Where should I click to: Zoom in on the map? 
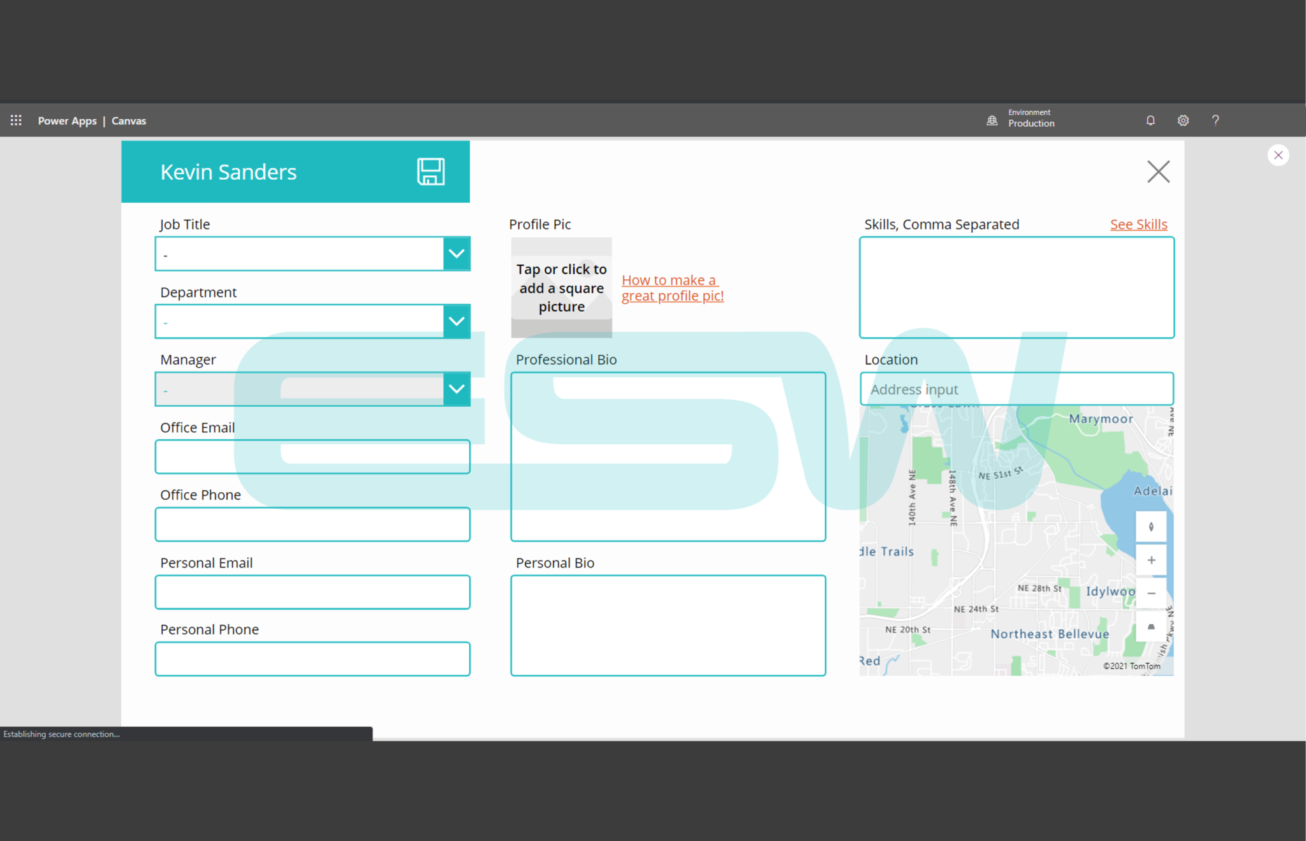(1151, 560)
